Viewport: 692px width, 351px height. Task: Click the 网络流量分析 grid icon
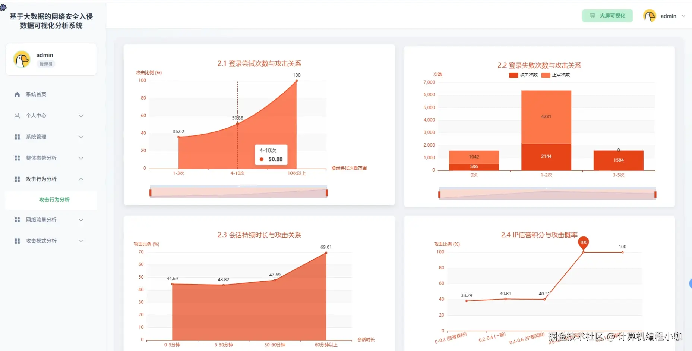click(x=17, y=220)
